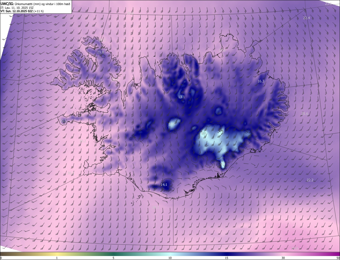Image resolution: width=340 pixels, height=260 pixels.
Task: Click the 16.3 value in east Iceland
Action: 261,81
